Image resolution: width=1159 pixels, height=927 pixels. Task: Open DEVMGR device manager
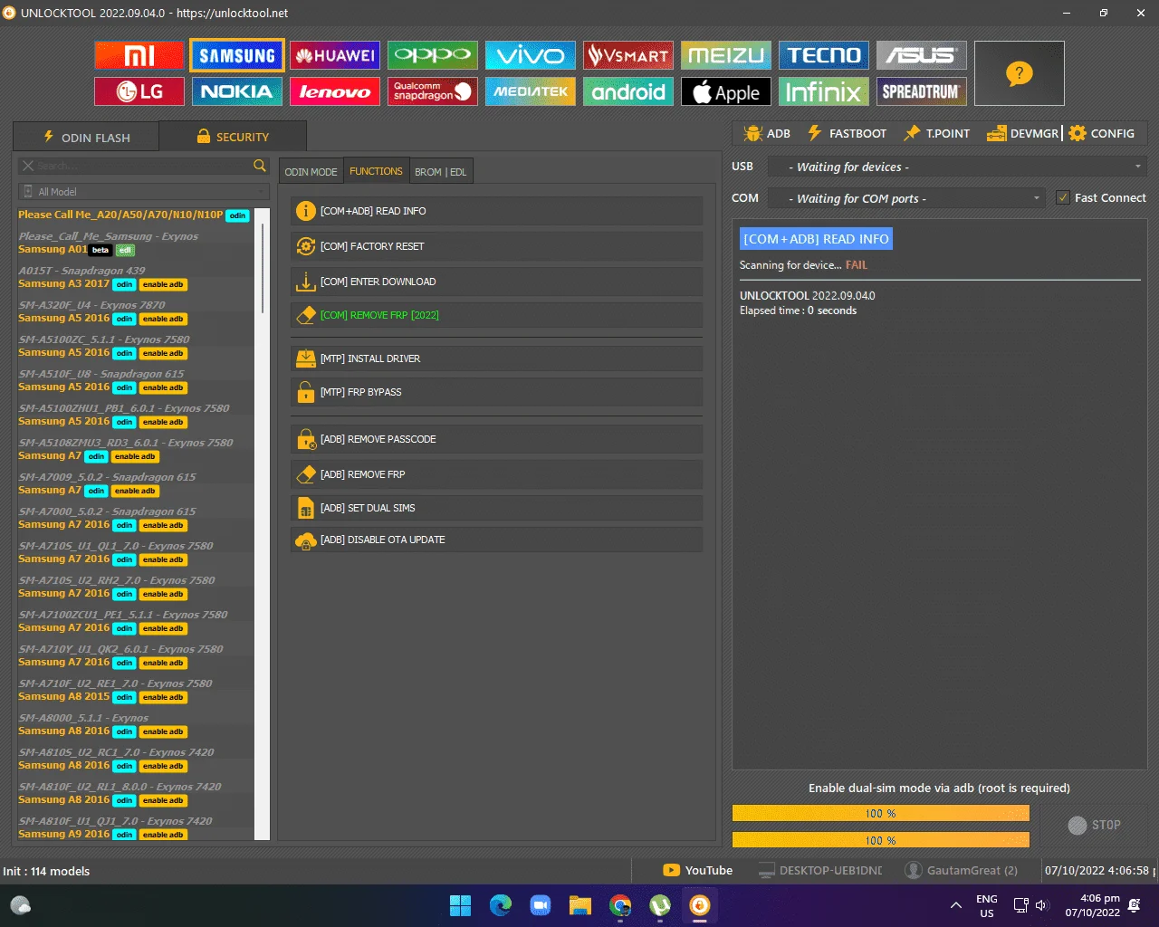[x=1022, y=133]
